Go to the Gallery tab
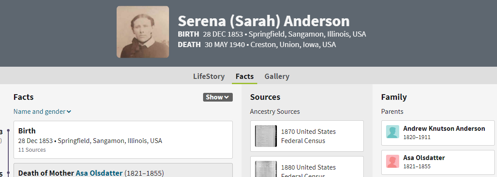Viewport: 497px width, 177px height. [277, 76]
